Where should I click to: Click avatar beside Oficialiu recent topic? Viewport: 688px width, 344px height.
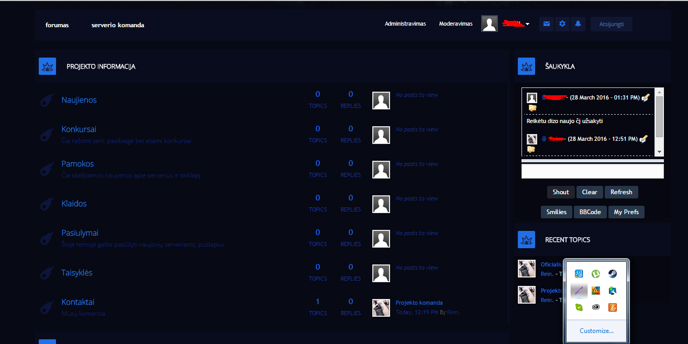(526, 269)
